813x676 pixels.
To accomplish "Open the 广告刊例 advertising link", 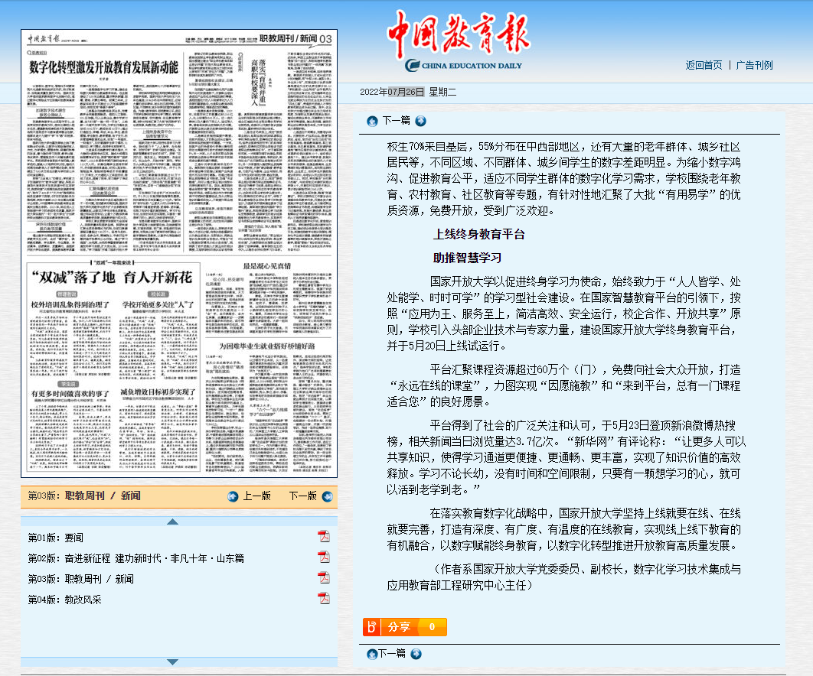I will pos(753,64).
